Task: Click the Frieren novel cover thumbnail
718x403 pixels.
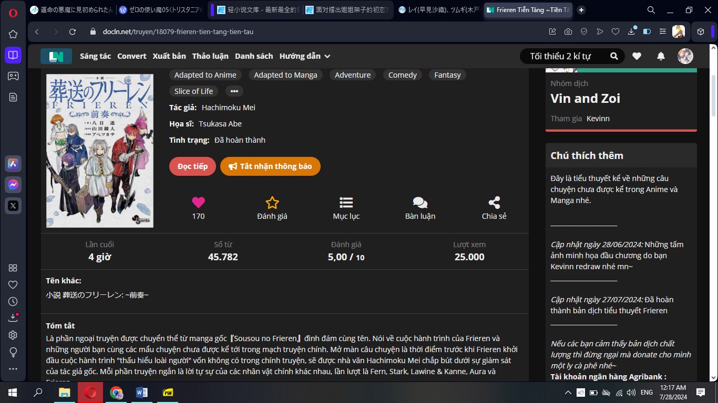Action: pyautogui.click(x=100, y=151)
